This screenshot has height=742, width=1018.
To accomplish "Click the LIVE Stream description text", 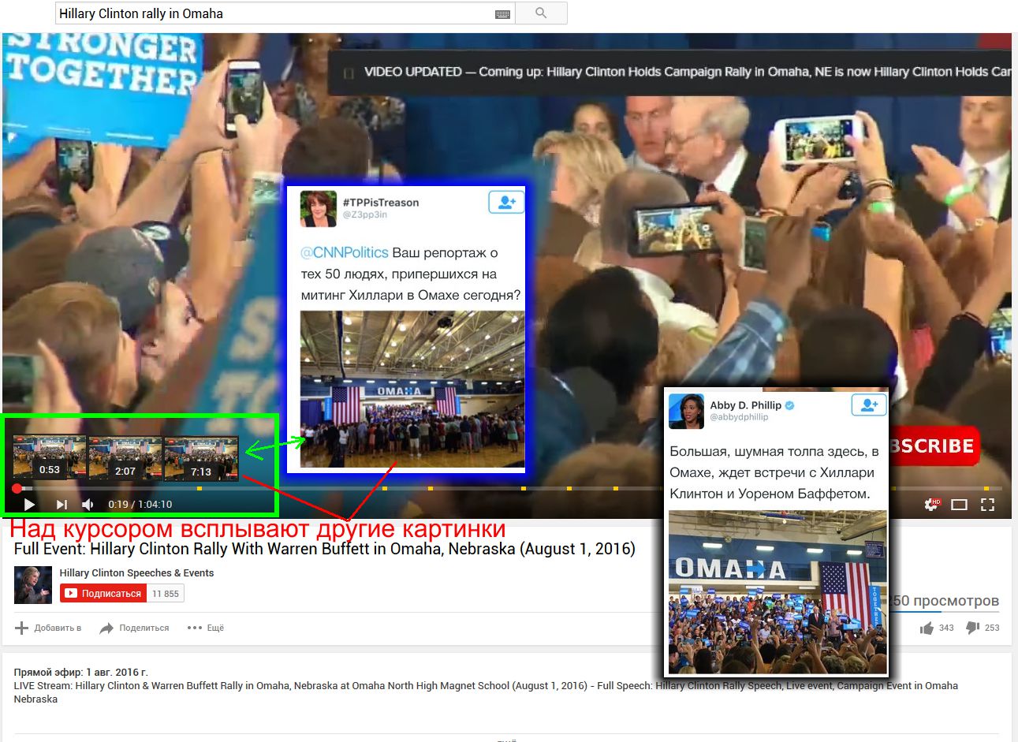I will (486, 692).
